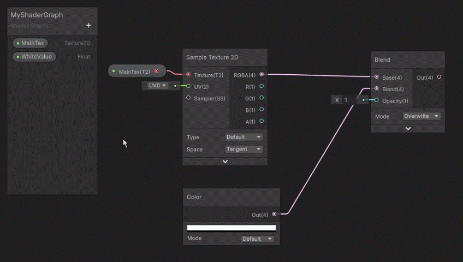Open the Blend Mode Overwrite dropdown
Screen dimensions: 463x262
click(x=421, y=116)
